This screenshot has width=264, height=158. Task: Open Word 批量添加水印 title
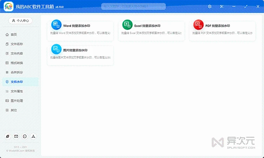coord(76,26)
